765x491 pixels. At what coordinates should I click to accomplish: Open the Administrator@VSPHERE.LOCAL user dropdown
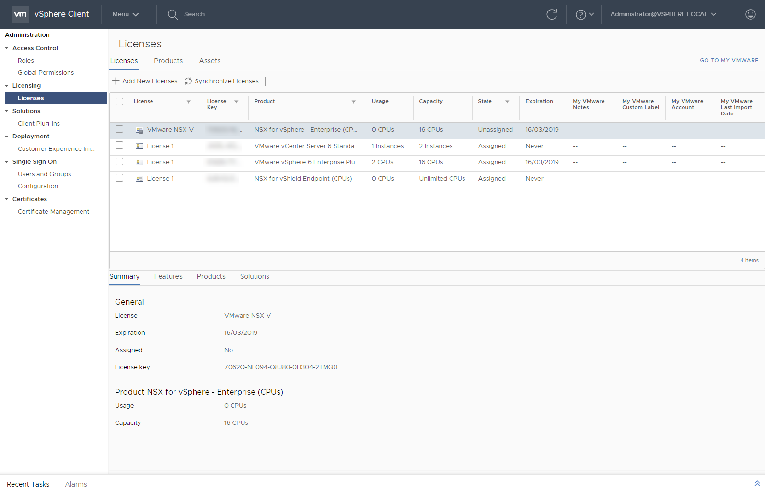(663, 14)
